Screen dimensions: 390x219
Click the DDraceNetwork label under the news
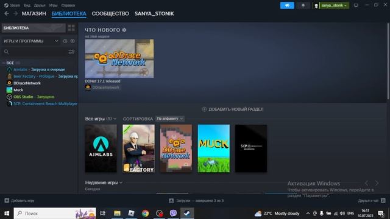tap(105, 88)
